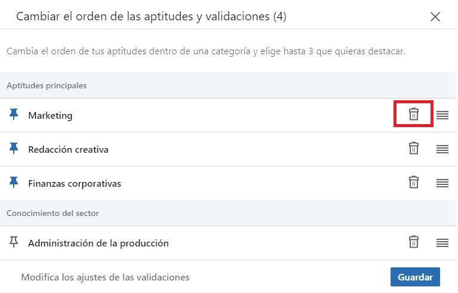Unpin the Finanzas corporativas skill

pos(14,183)
